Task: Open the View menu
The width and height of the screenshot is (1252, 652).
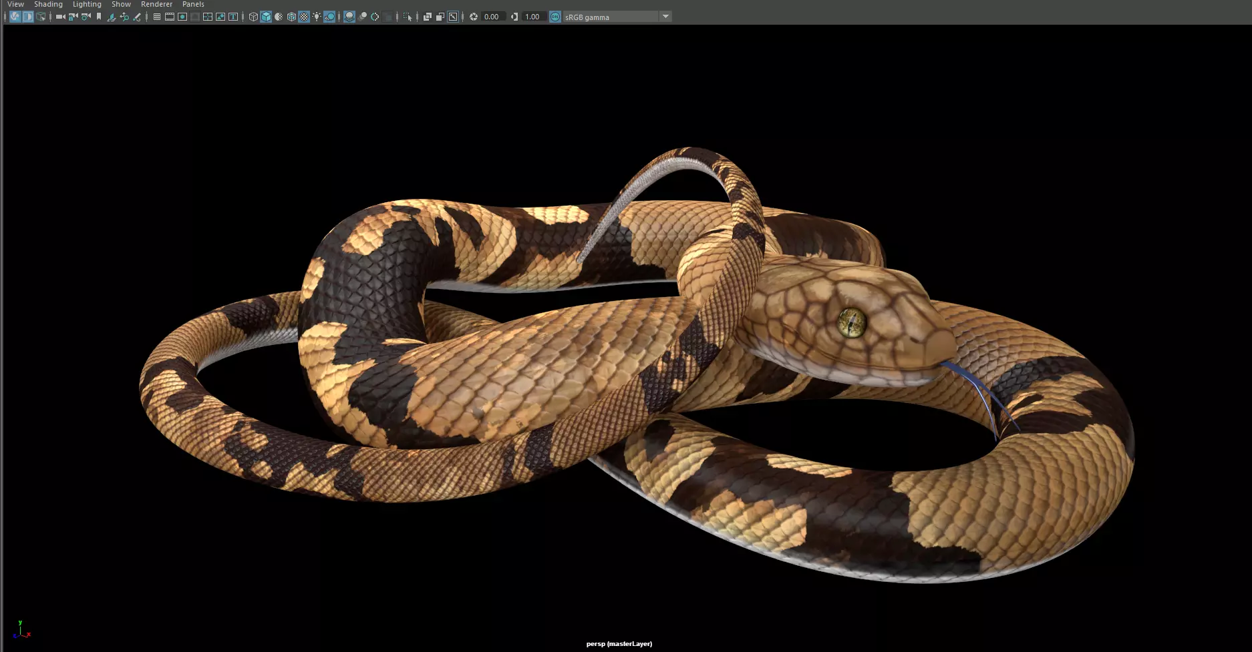Action: click(x=15, y=4)
